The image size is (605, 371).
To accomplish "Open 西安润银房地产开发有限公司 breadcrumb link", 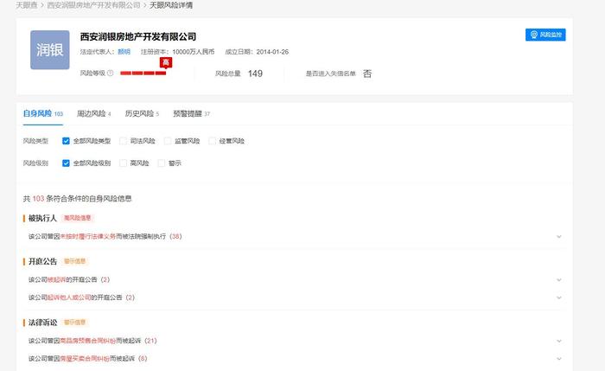I will tap(93, 5).
